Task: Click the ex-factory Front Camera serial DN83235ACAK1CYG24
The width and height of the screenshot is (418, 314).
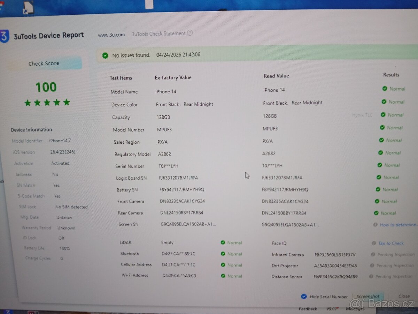Action: [182, 201]
